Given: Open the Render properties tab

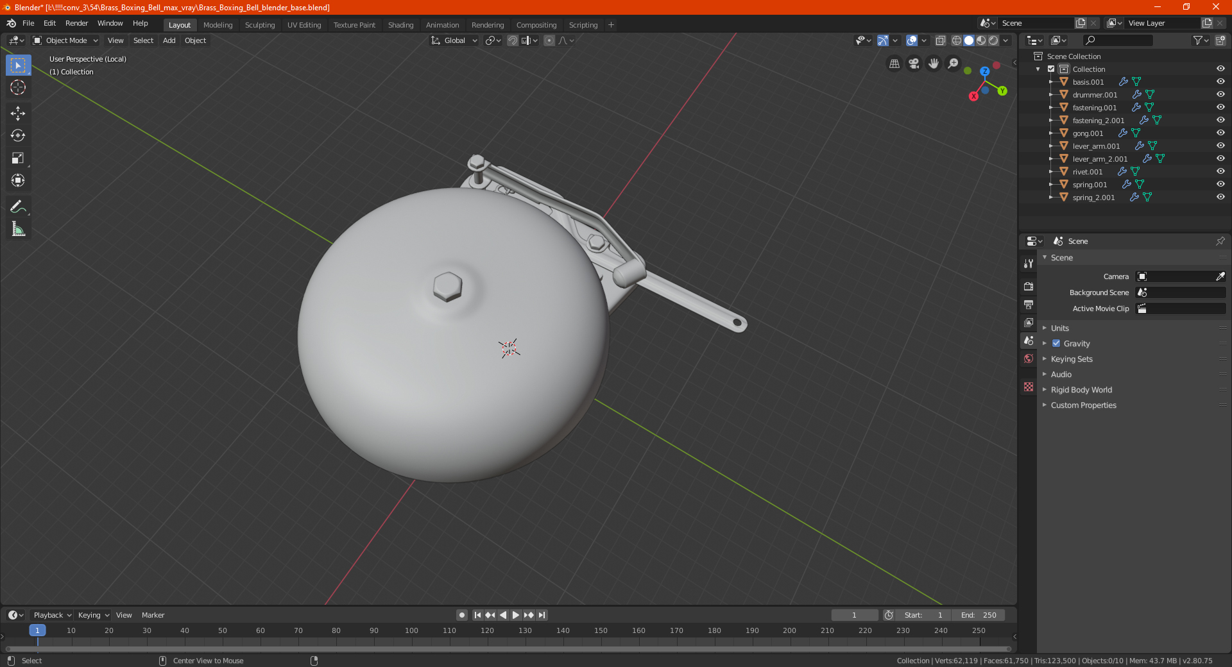Looking at the screenshot, I should click(x=1029, y=287).
